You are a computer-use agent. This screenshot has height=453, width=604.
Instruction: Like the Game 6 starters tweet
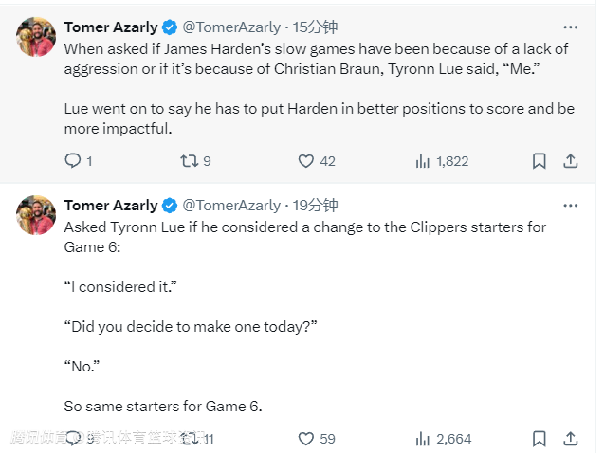coord(306,439)
